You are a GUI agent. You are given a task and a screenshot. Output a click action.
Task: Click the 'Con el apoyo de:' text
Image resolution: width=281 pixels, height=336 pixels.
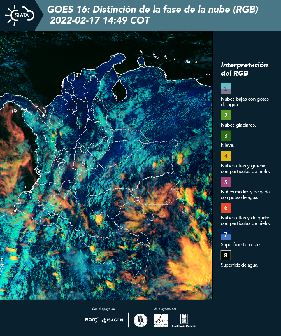[104, 309]
